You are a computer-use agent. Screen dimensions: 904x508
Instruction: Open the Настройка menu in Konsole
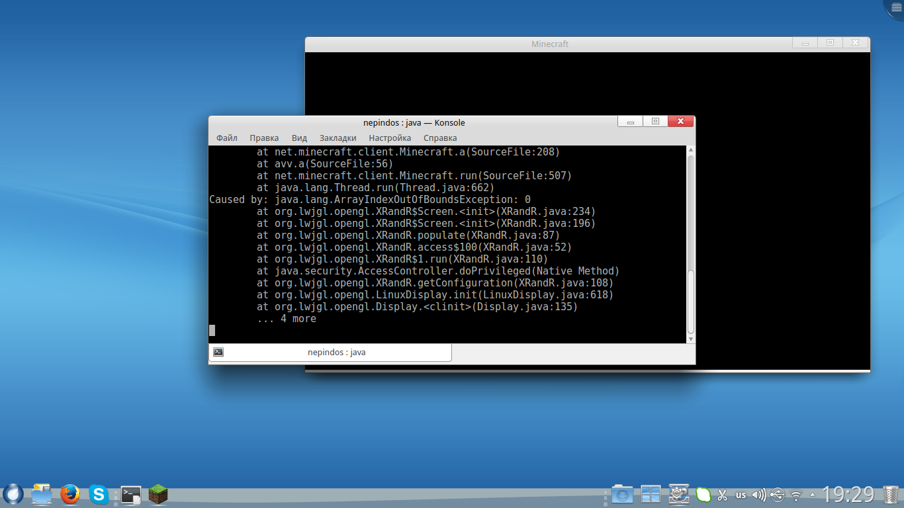(390, 138)
